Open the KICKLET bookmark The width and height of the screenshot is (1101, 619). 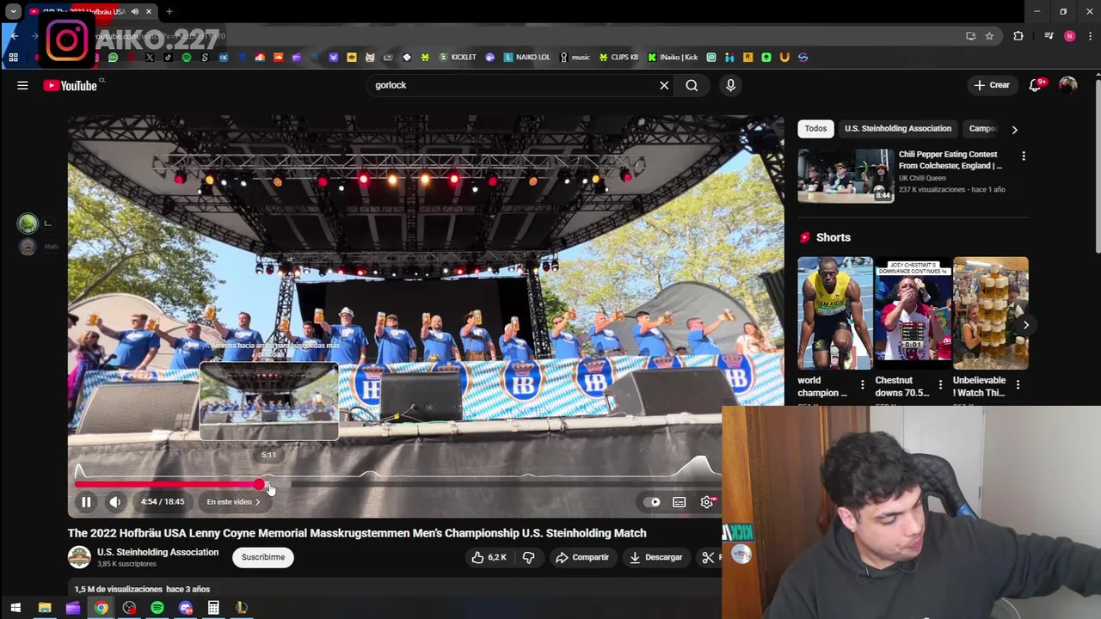click(x=458, y=58)
